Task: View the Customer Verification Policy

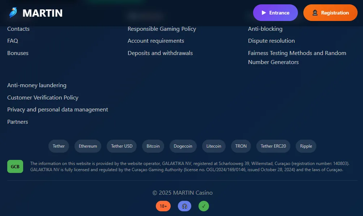Action: [x=43, y=98]
